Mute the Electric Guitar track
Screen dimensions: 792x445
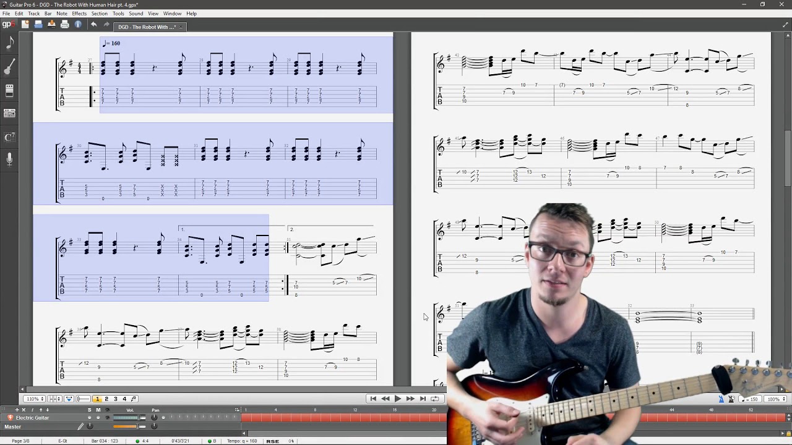click(x=98, y=418)
